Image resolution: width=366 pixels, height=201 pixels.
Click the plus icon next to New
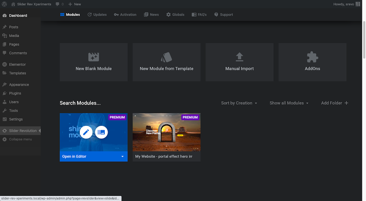click(x=70, y=4)
